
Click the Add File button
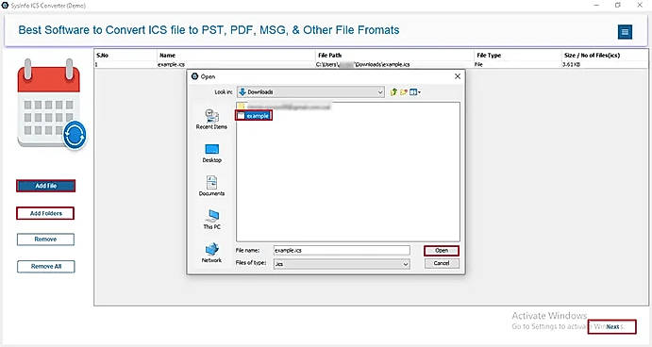45,186
